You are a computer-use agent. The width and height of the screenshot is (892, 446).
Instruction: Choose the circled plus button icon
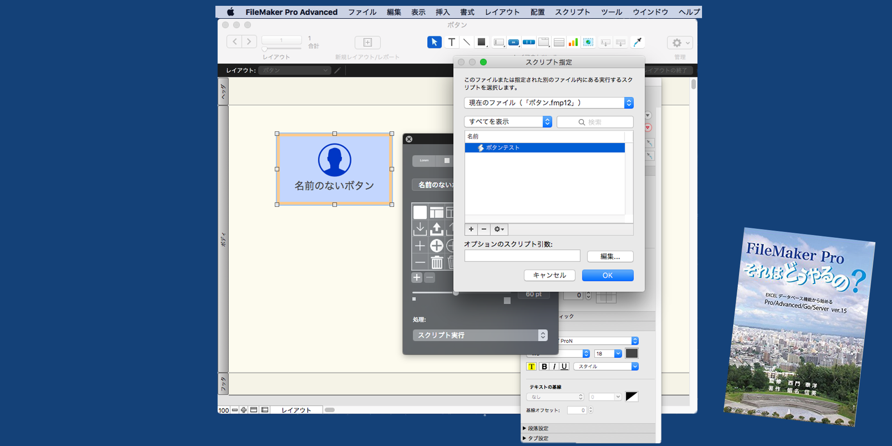437,246
